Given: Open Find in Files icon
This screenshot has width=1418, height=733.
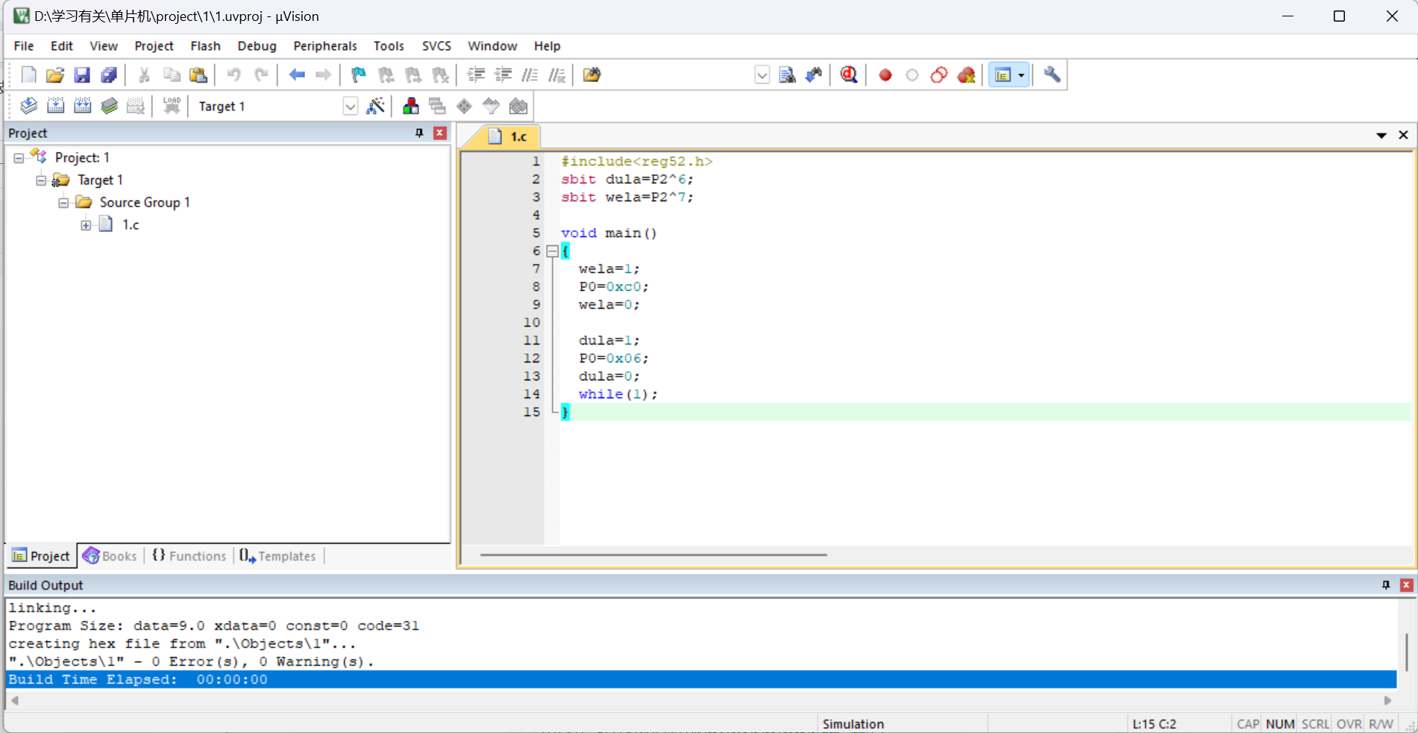Looking at the screenshot, I should pos(592,75).
